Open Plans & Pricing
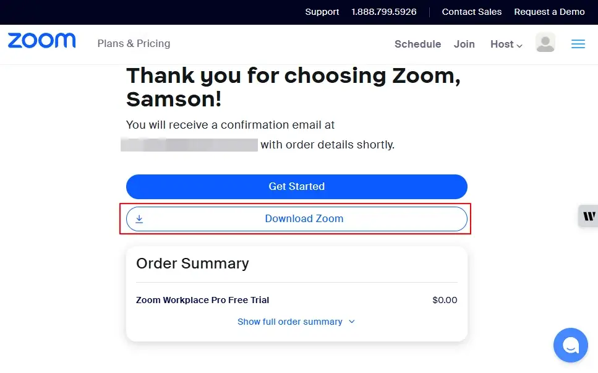Screen dimensions: 598x373 point(134,43)
